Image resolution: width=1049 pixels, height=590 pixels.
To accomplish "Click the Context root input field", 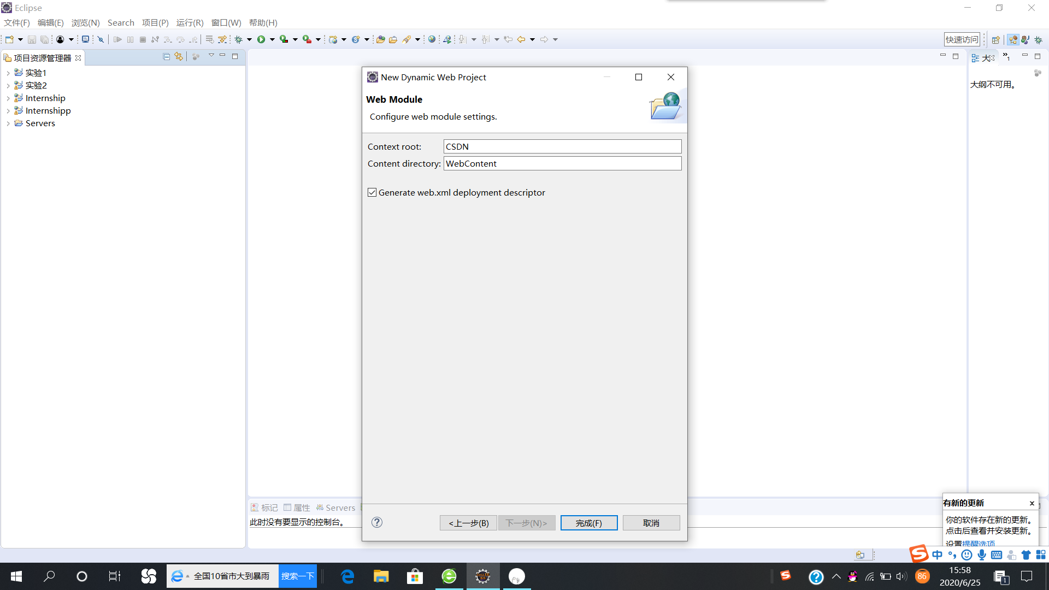I will pyautogui.click(x=562, y=146).
